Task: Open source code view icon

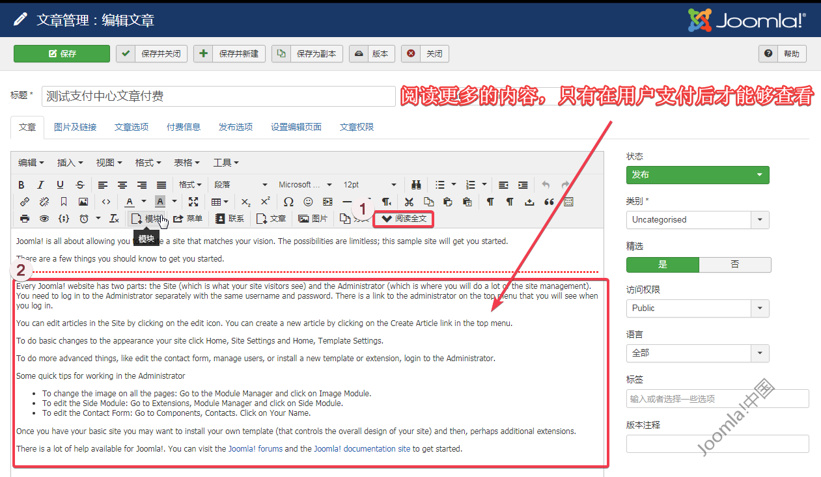Action: (x=106, y=202)
